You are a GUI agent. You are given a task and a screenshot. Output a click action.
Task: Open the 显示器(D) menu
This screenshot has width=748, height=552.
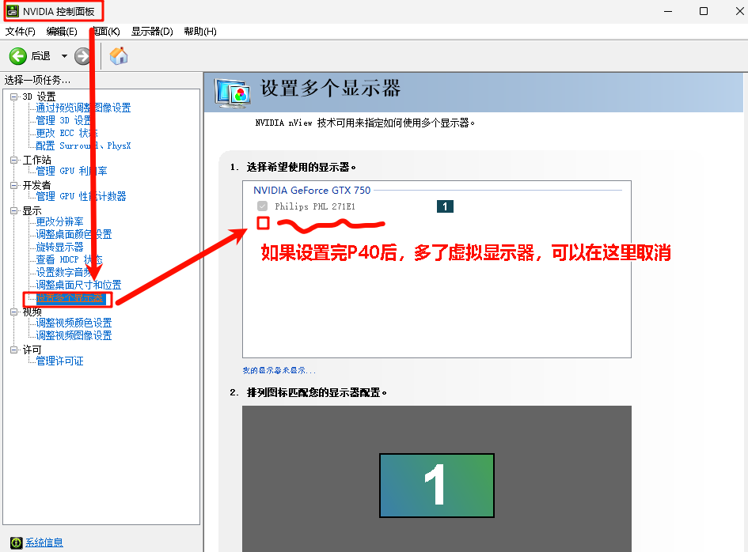152,32
